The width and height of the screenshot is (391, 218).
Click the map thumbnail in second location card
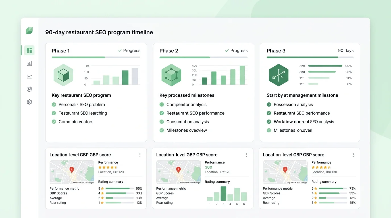pos(178,172)
